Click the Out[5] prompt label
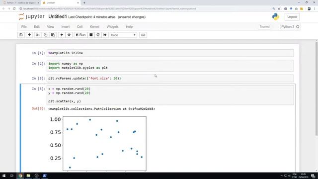Image resolution: width=318 pixels, height=179 pixels. pyautogui.click(x=38, y=108)
